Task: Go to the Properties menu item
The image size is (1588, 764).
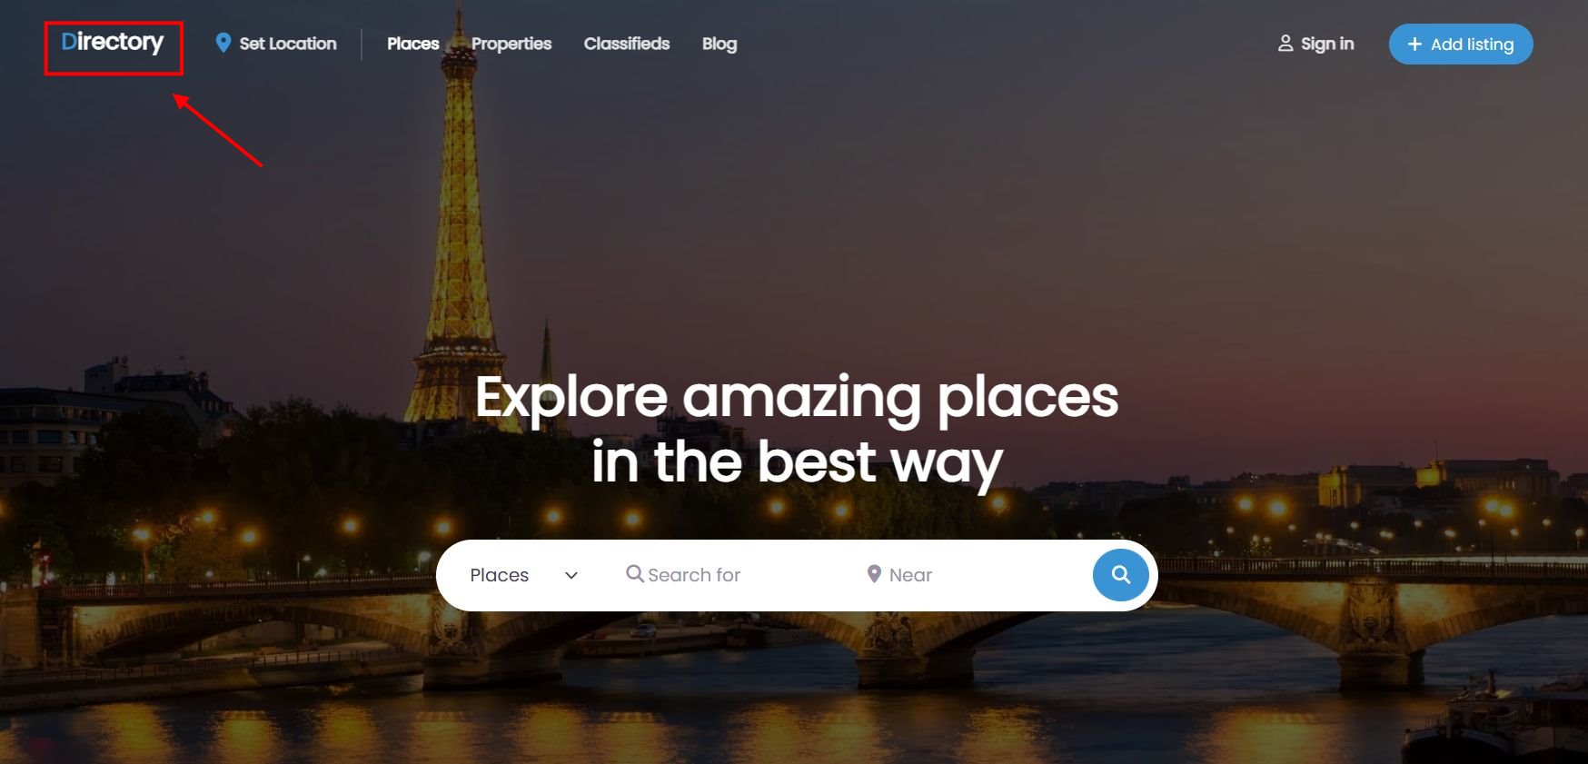Action: 511,44
